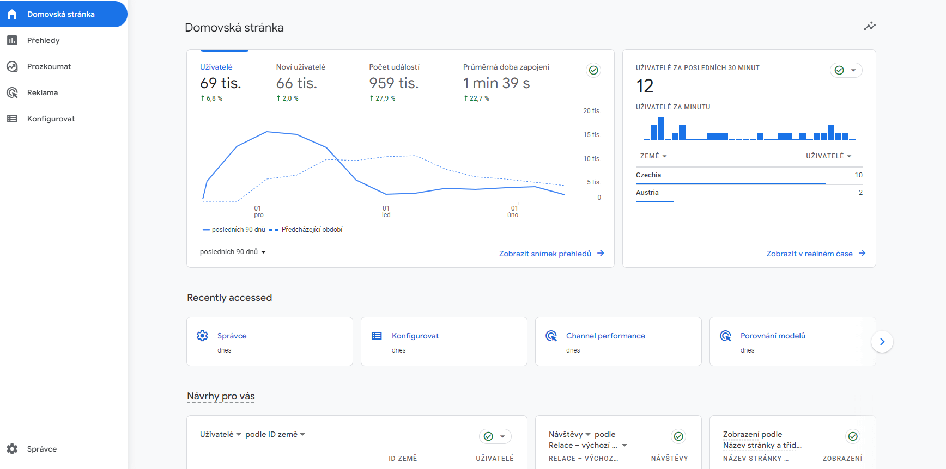Click the NÁVŠTĚVY column header
Image resolution: width=946 pixels, height=469 pixels.
pos(669,459)
